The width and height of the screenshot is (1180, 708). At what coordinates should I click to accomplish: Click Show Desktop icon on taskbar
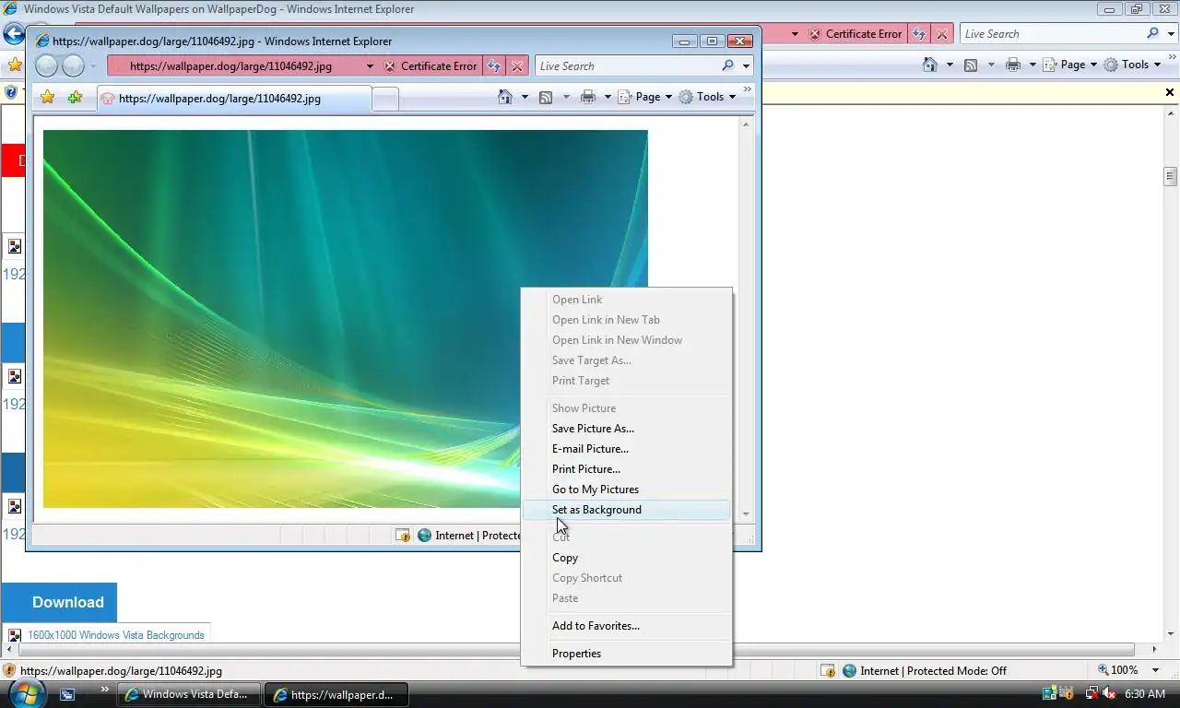(x=66, y=694)
